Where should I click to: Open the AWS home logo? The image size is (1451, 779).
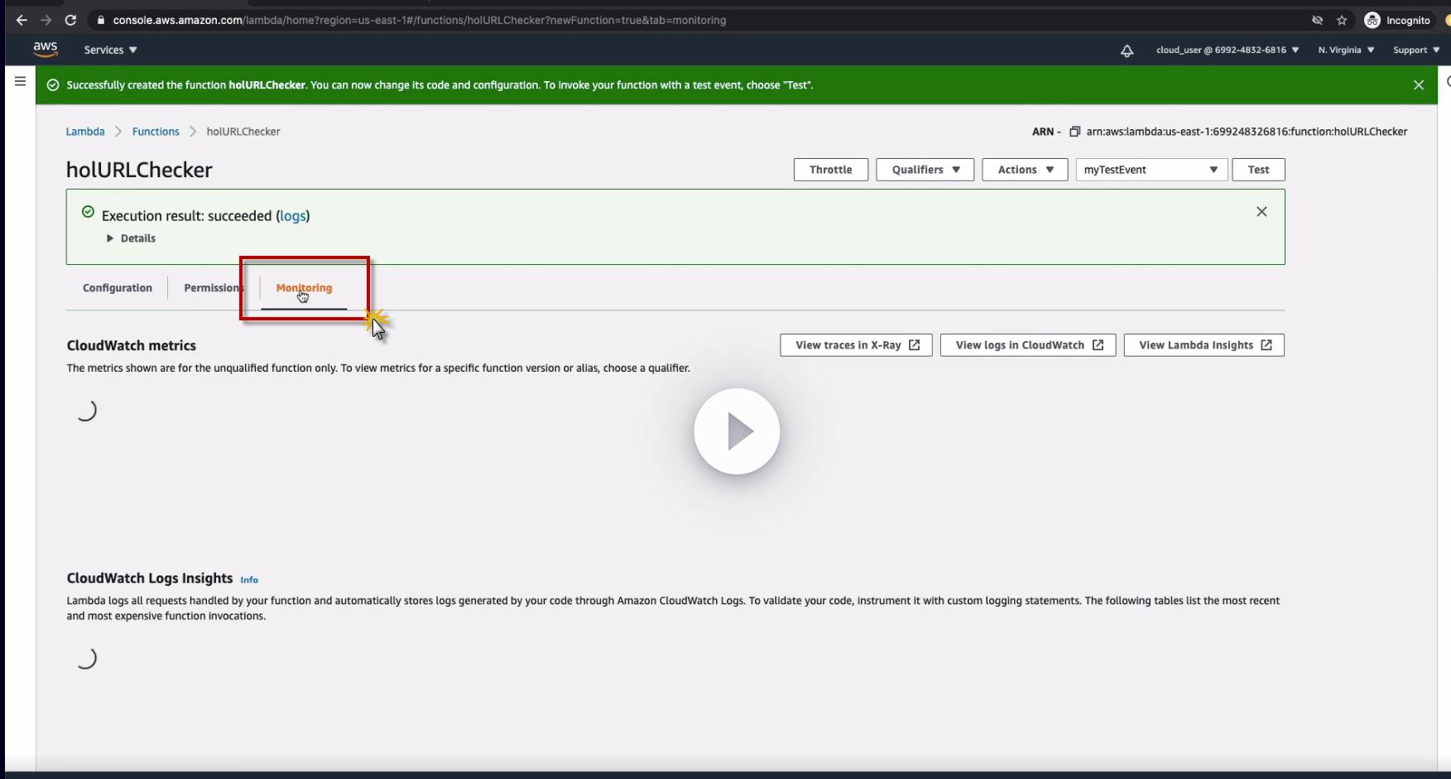pos(46,50)
